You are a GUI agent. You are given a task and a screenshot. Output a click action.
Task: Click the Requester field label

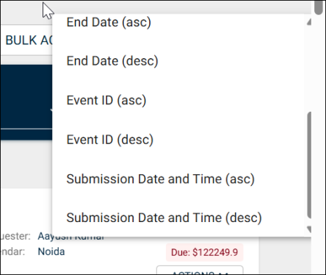15,237
